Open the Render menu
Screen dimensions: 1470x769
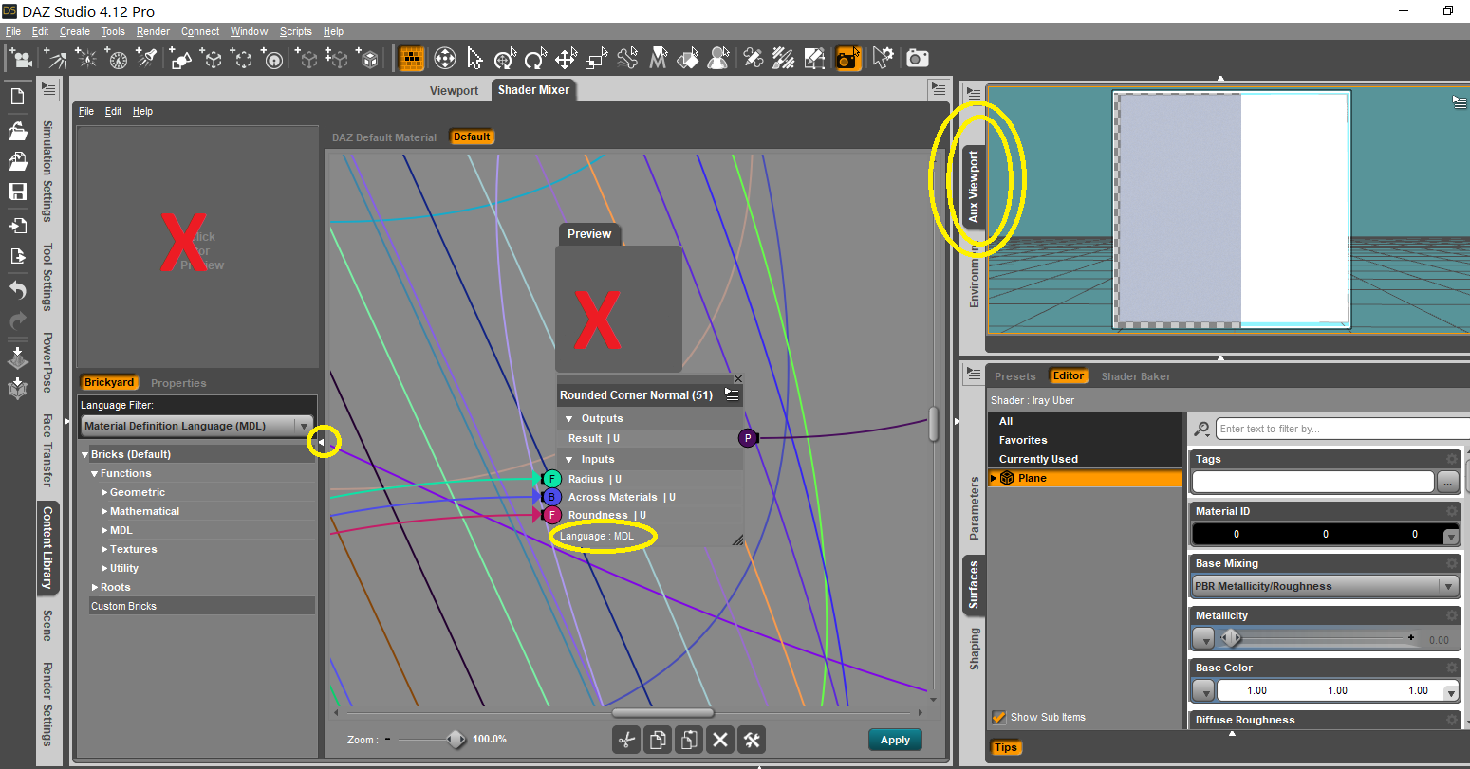click(x=153, y=31)
